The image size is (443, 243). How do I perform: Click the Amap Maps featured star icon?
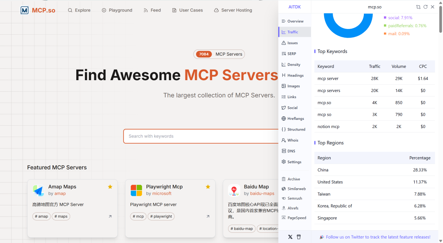coord(110,187)
